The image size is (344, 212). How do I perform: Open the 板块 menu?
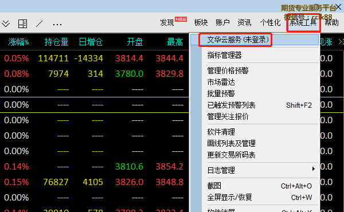point(201,22)
